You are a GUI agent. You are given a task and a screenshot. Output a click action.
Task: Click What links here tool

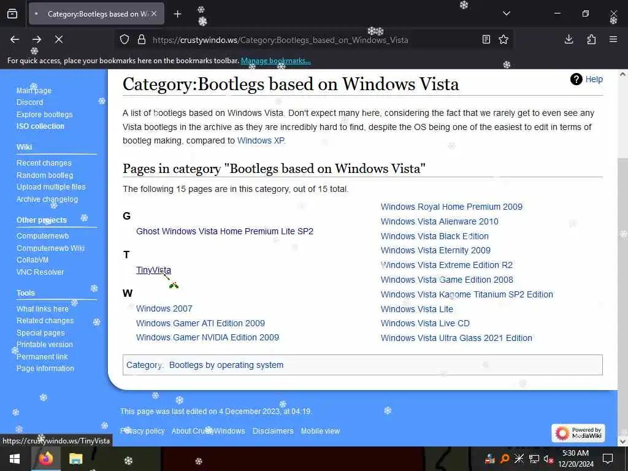point(42,309)
